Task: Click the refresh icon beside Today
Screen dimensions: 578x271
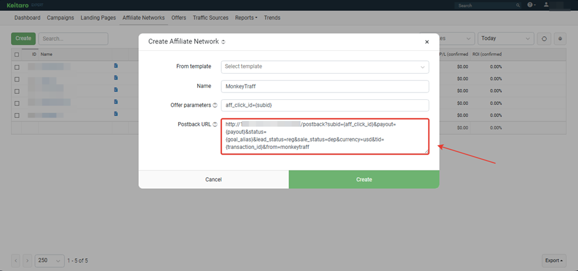Action: (544, 39)
